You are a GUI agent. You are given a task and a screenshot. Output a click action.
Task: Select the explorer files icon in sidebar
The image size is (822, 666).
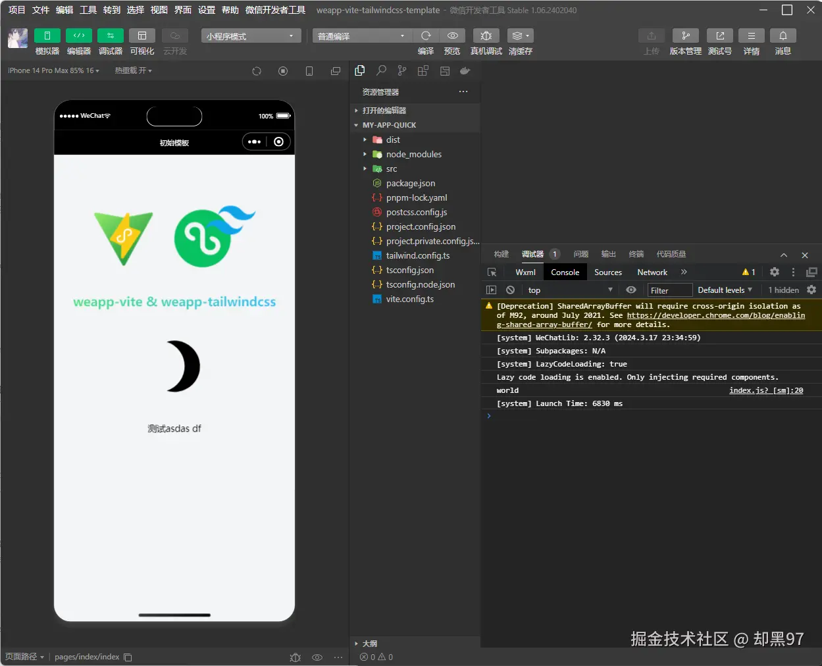(360, 70)
